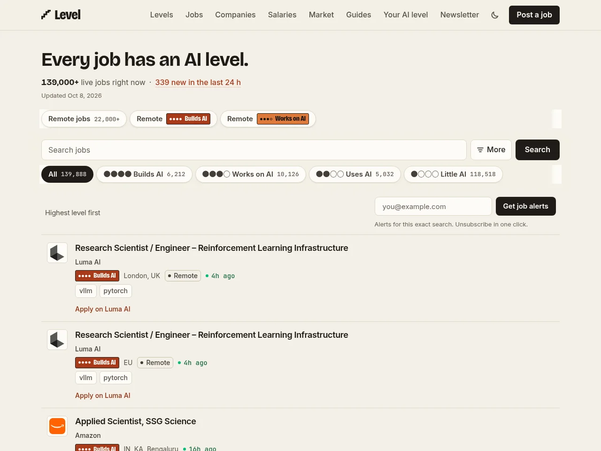Select the Remote jobs 22,000+ chip
The width and height of the screenshot is (601, 451).
point(84,119)
